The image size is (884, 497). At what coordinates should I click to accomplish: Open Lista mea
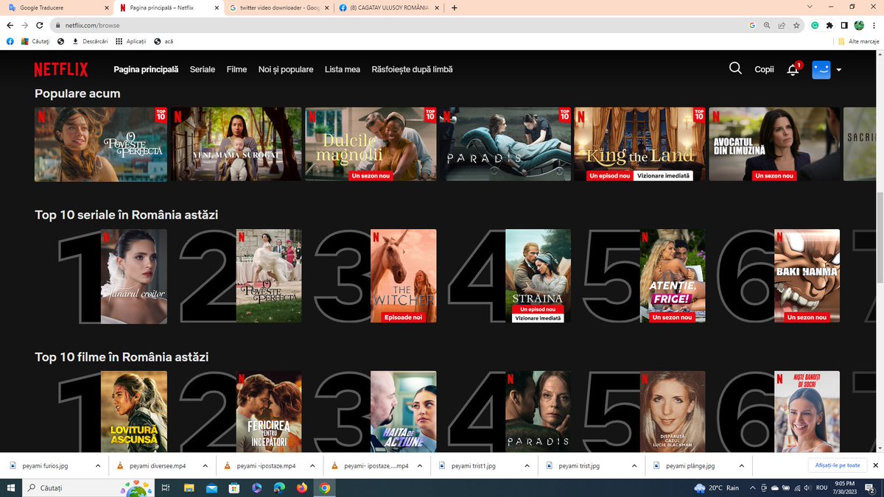click(343, 69)
